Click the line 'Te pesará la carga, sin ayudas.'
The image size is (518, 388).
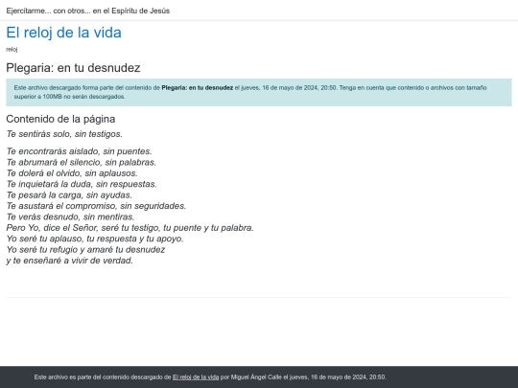click(69, 195)
